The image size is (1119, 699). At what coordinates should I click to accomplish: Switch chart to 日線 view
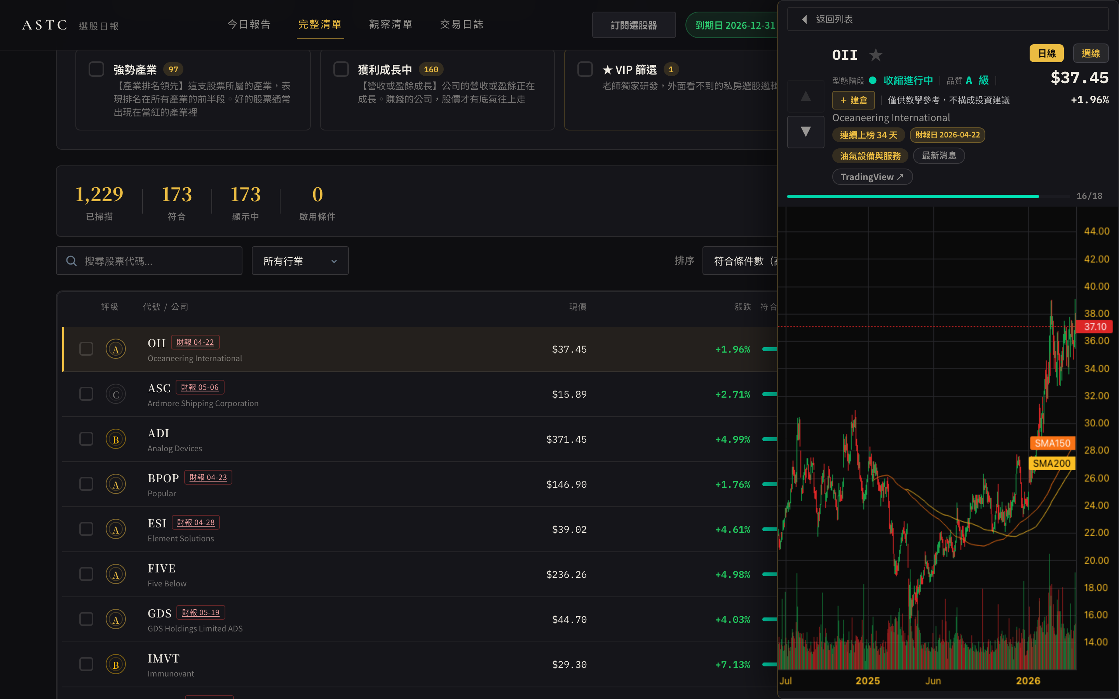coord(1046,53)
